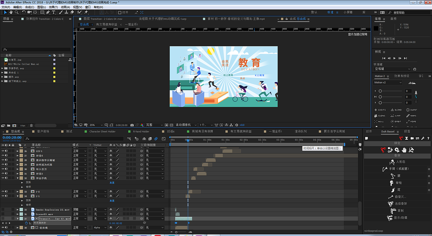Viewport: 432px width, 236px height.
Task: Mute audio of layer 27 对话4
Action: click(6, 156)
